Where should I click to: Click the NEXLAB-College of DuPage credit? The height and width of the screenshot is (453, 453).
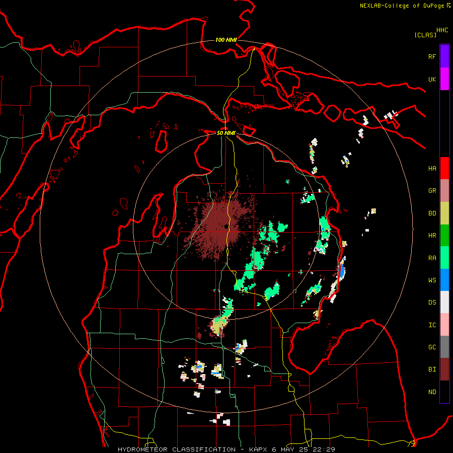(x=402, y=6)
